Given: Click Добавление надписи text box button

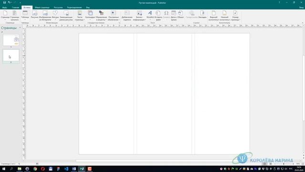Looking at the screenshot, I should tap(127, 16).
